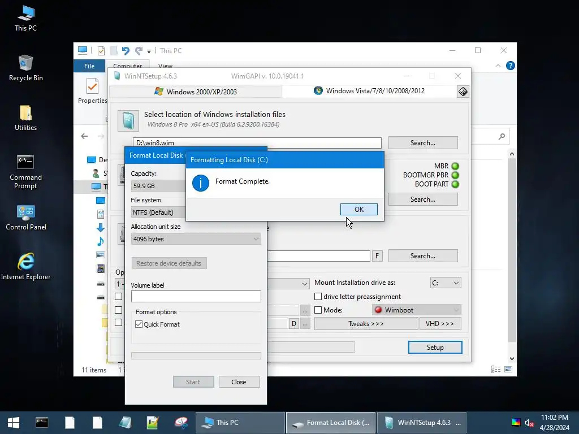The image size is (579, 434).
Task: Open the WinNTSetup edition dropdown arrow
Action: pos(305,284)
